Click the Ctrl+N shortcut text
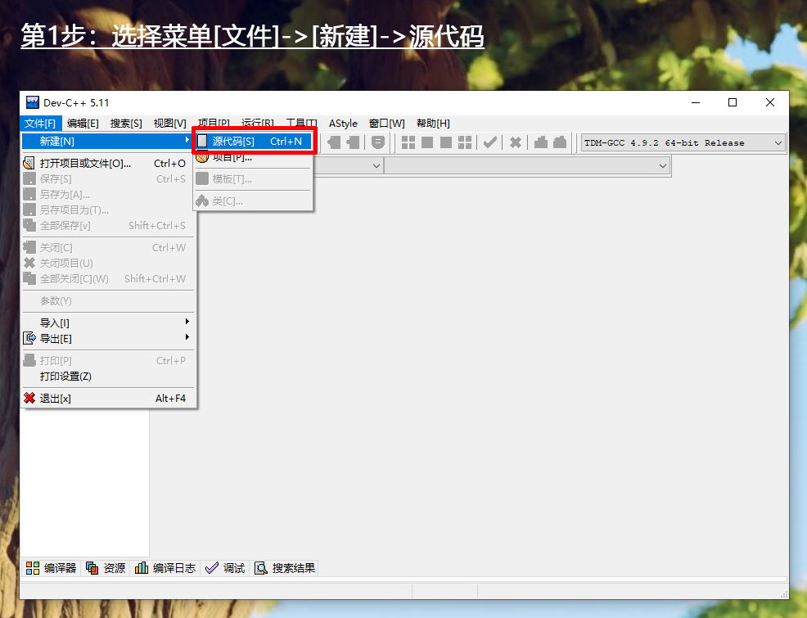Screen dimensions: 807x618 (x=286, y=141)
